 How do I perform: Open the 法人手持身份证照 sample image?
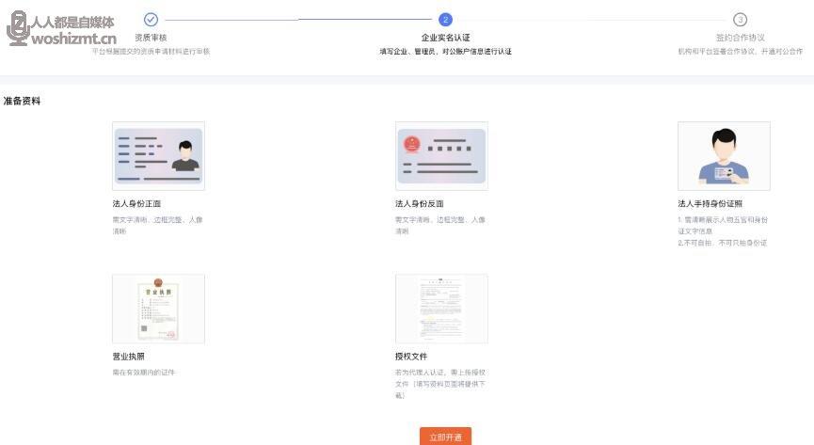point(724,156)
